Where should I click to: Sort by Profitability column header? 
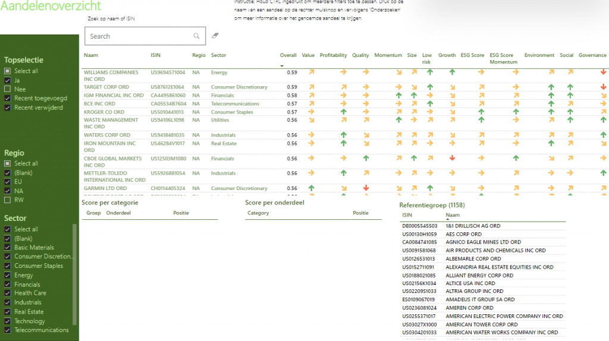333,55
